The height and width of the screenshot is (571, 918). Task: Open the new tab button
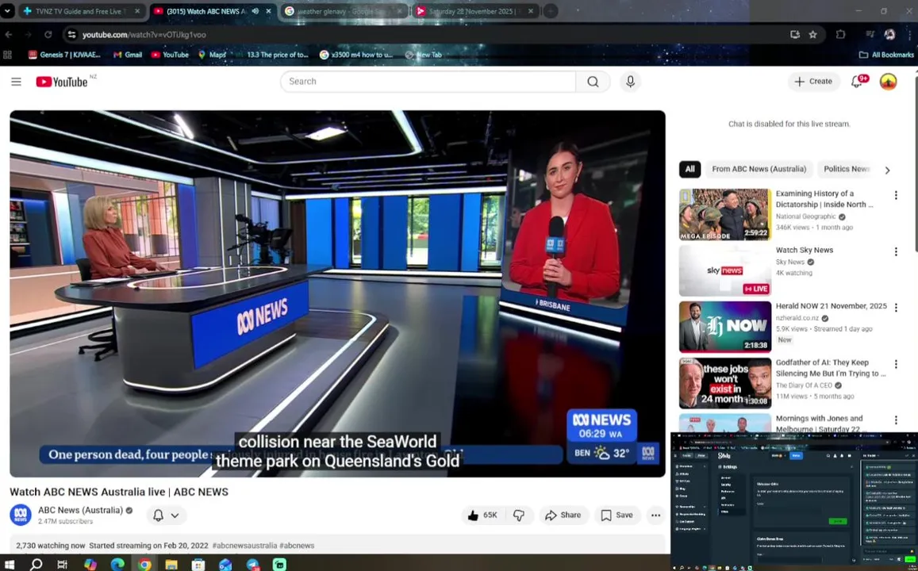551,11
